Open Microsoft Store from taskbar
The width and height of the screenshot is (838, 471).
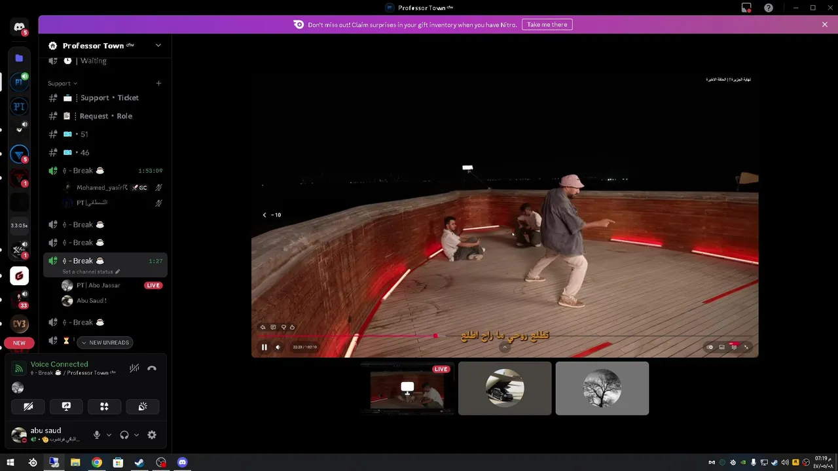118,462
